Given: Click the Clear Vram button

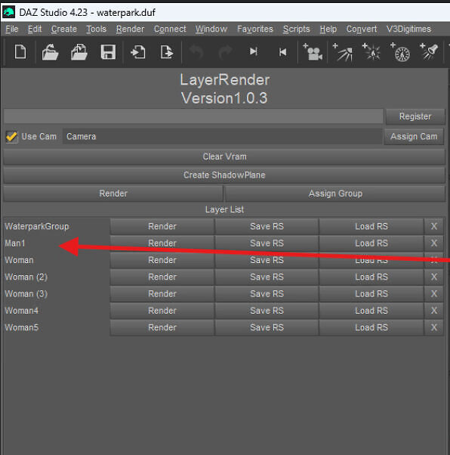Looking at the screenshot, I should [x=224, y=156].
